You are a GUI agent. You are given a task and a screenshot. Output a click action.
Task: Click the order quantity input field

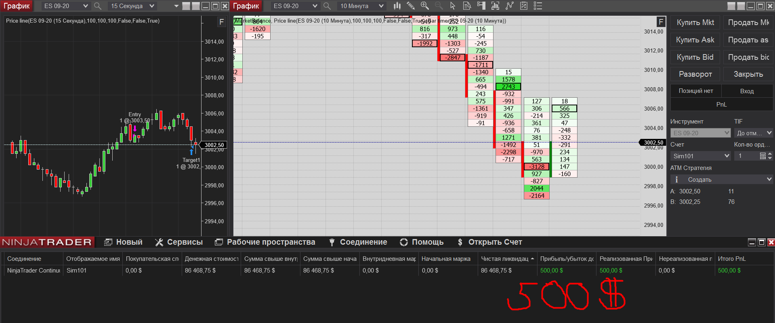tap(746, 156)
